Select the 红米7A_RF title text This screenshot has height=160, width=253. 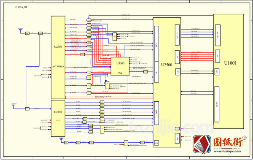pyautogui.click(x=21, y=7)
